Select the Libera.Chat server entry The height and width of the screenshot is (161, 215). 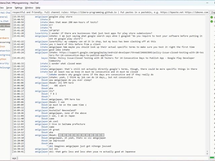pos(5,21)
